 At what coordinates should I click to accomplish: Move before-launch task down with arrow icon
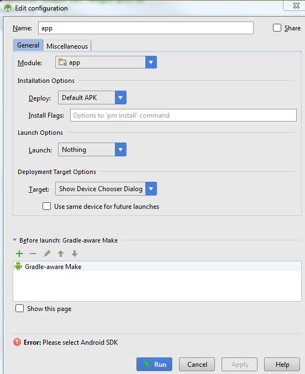pyautogui.click(x=75, y=254)
